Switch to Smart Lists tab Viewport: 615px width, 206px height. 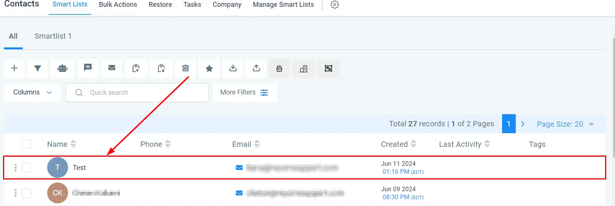tap(70, 5)
